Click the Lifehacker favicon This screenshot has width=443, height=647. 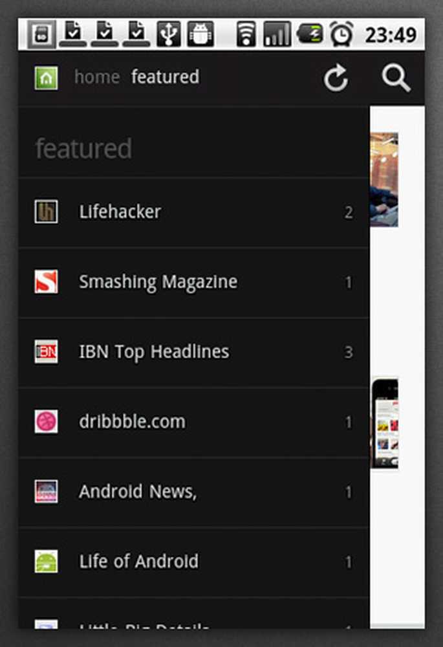(46, 212)
